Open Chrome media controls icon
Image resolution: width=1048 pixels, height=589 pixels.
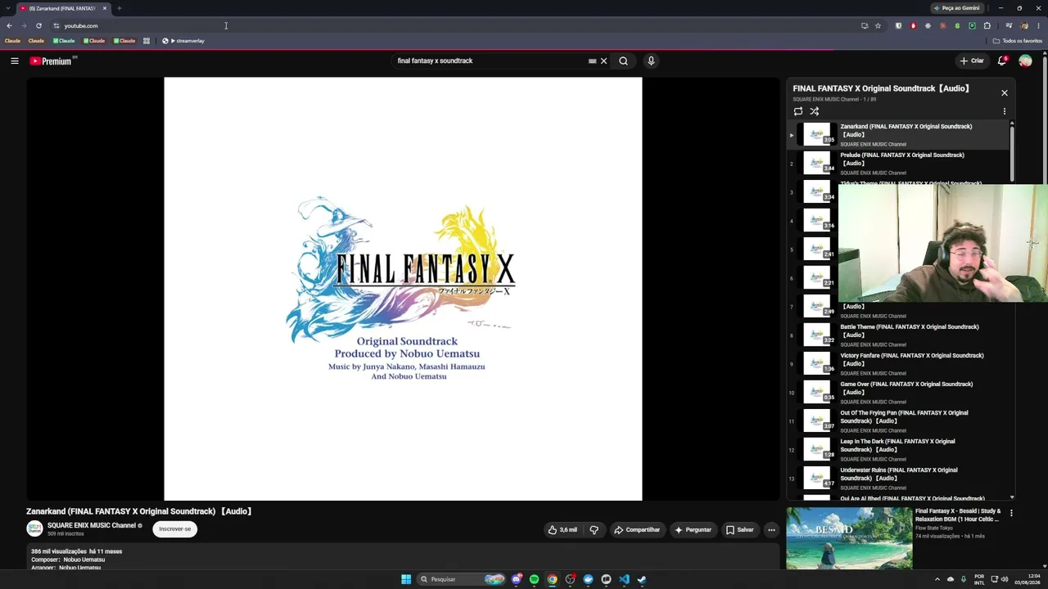click(x=1009, y=25)
